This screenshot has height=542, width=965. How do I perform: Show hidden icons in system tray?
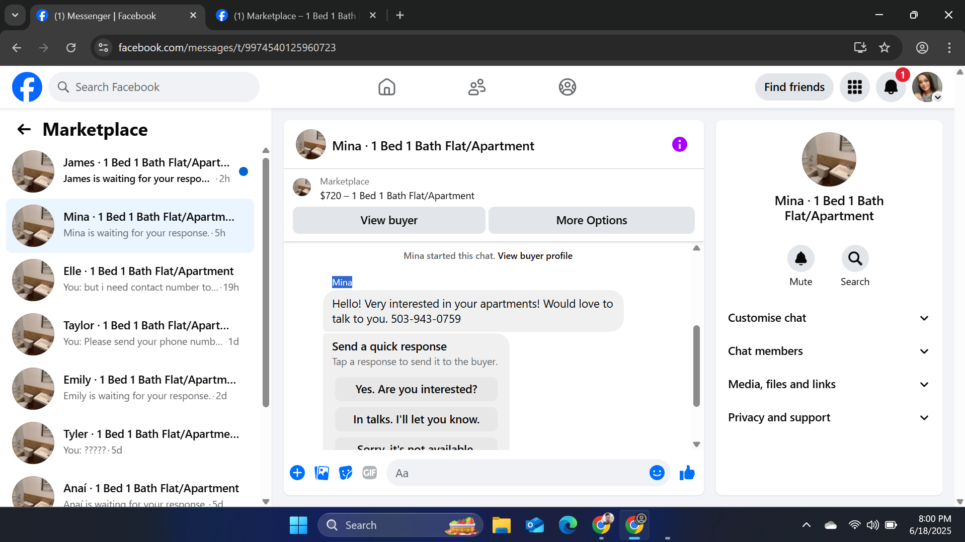point(806,525)
